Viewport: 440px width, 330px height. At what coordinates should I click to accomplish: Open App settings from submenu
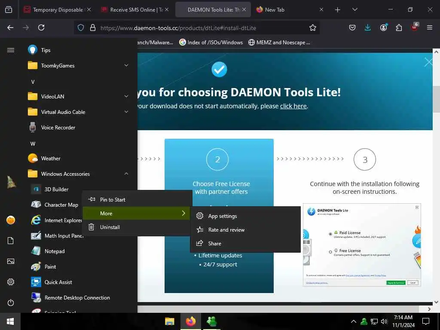point(245,216)
